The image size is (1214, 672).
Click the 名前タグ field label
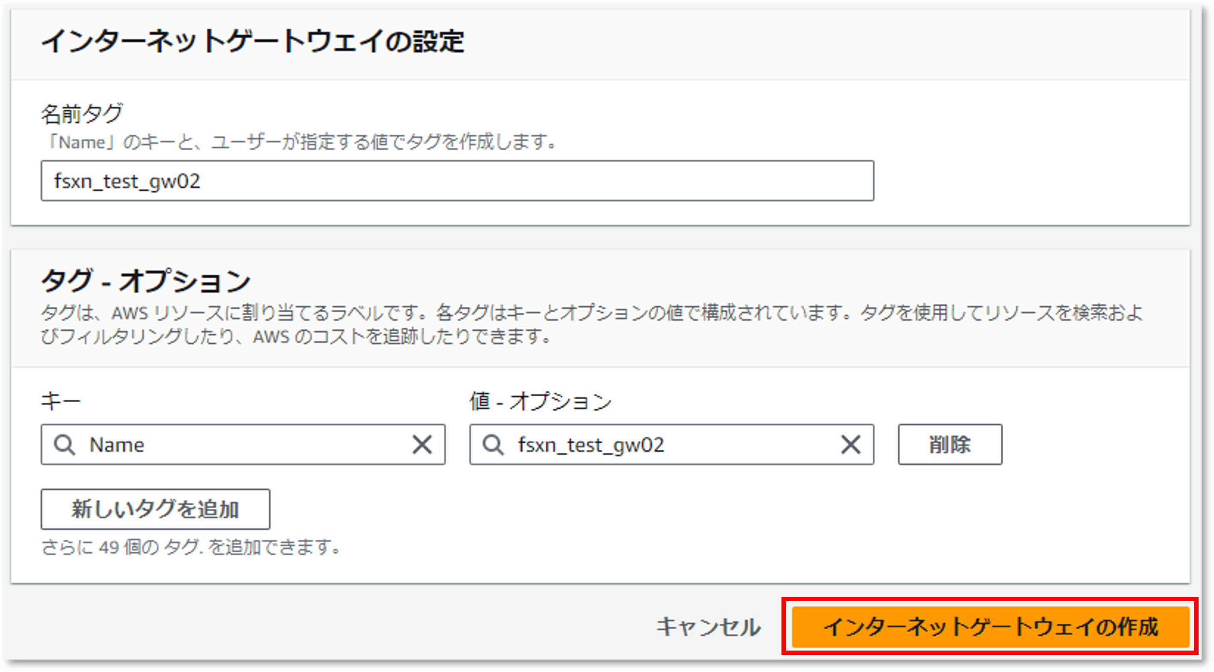click(x=82, y=114)
